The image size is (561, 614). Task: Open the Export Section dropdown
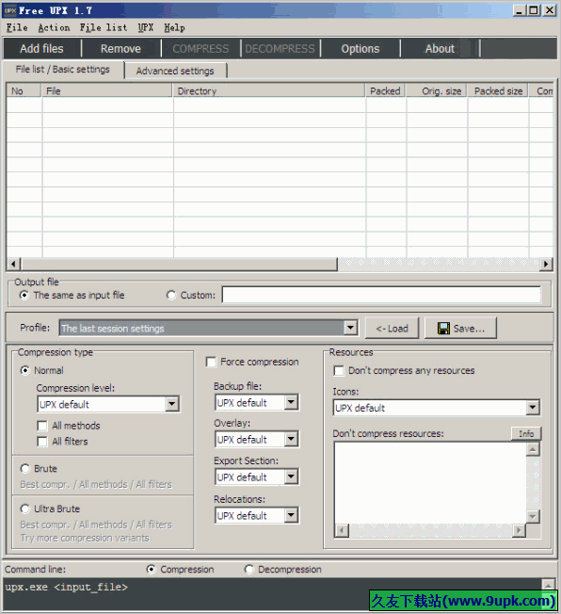[x=291, y=477]
